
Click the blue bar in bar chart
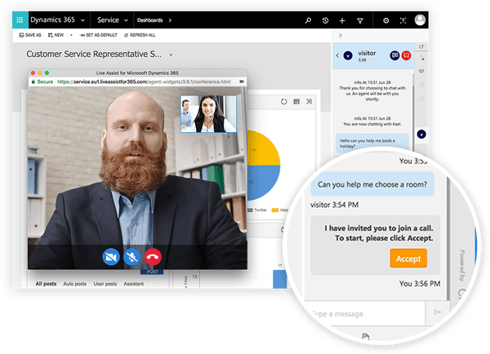click(279, 279)
